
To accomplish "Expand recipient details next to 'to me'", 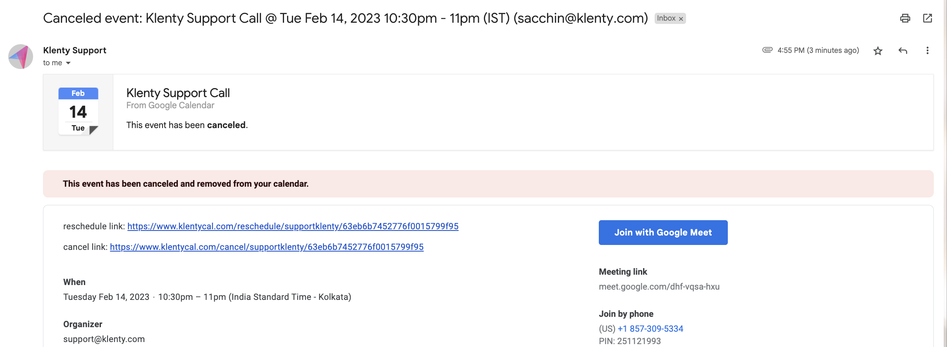I will click(x=68, y=63).
